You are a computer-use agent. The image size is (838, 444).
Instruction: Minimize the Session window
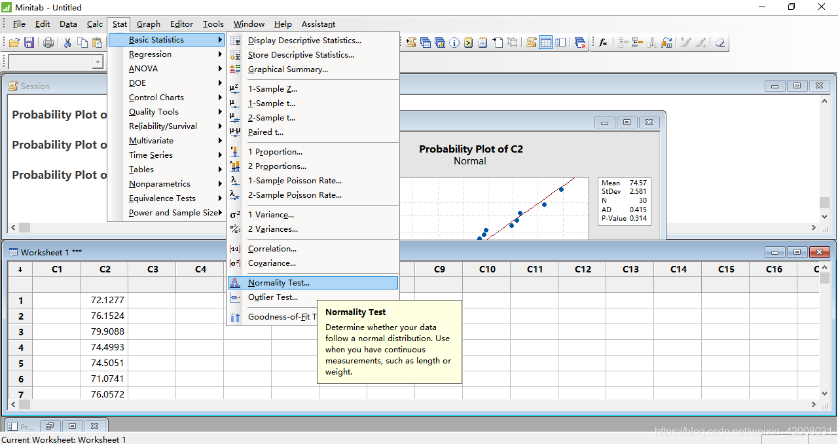tap(775, 86)
